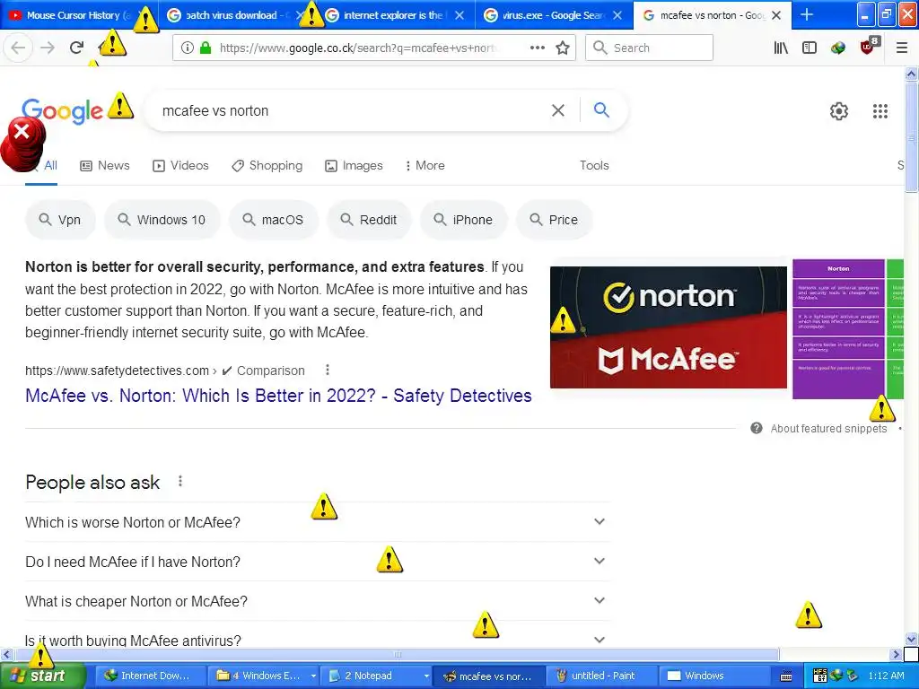919x689 pixels.
Task: Open the Google apps grid
Action: point(880,110)
